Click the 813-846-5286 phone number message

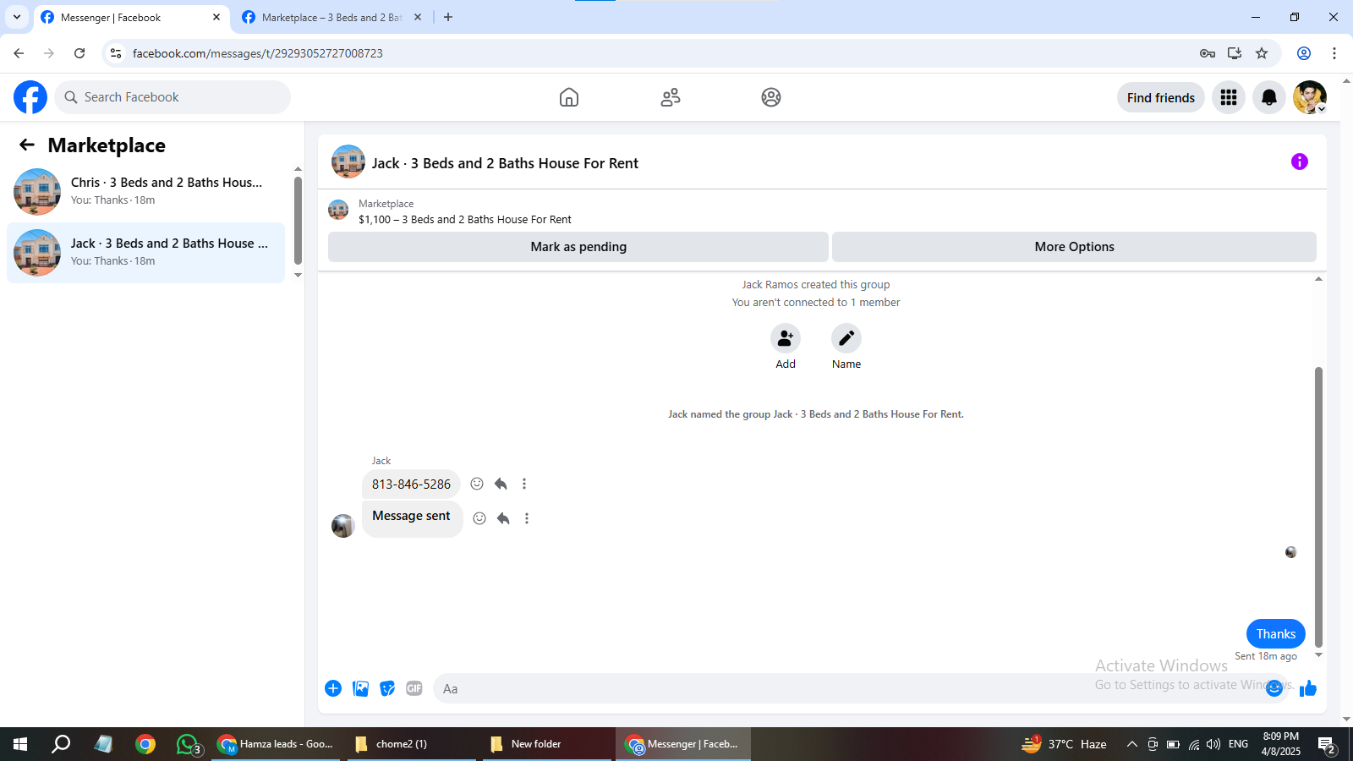coord(411,485)
